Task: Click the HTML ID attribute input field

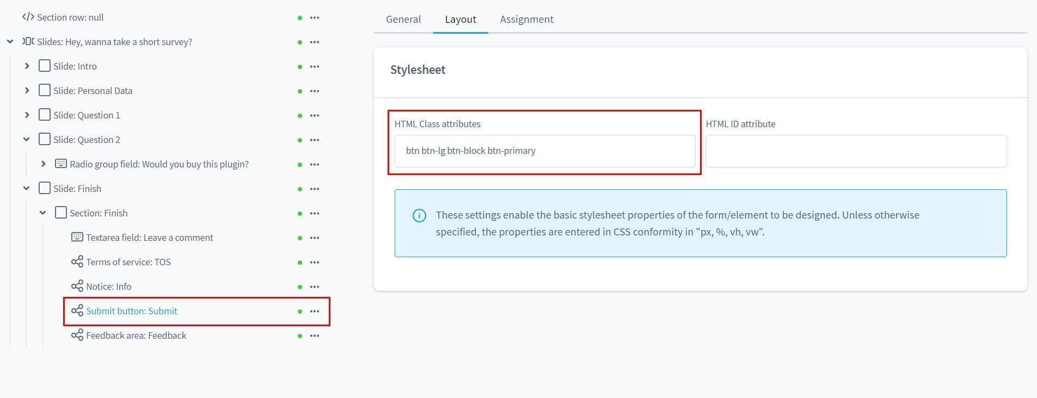Action: (856, 151)
